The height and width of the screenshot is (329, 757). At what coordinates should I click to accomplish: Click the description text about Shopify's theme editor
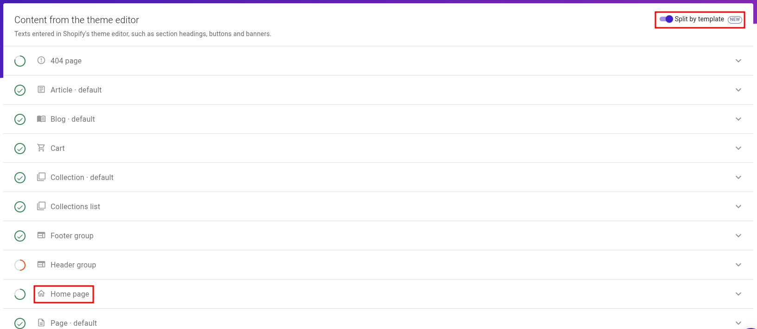[x=143, y=34]
